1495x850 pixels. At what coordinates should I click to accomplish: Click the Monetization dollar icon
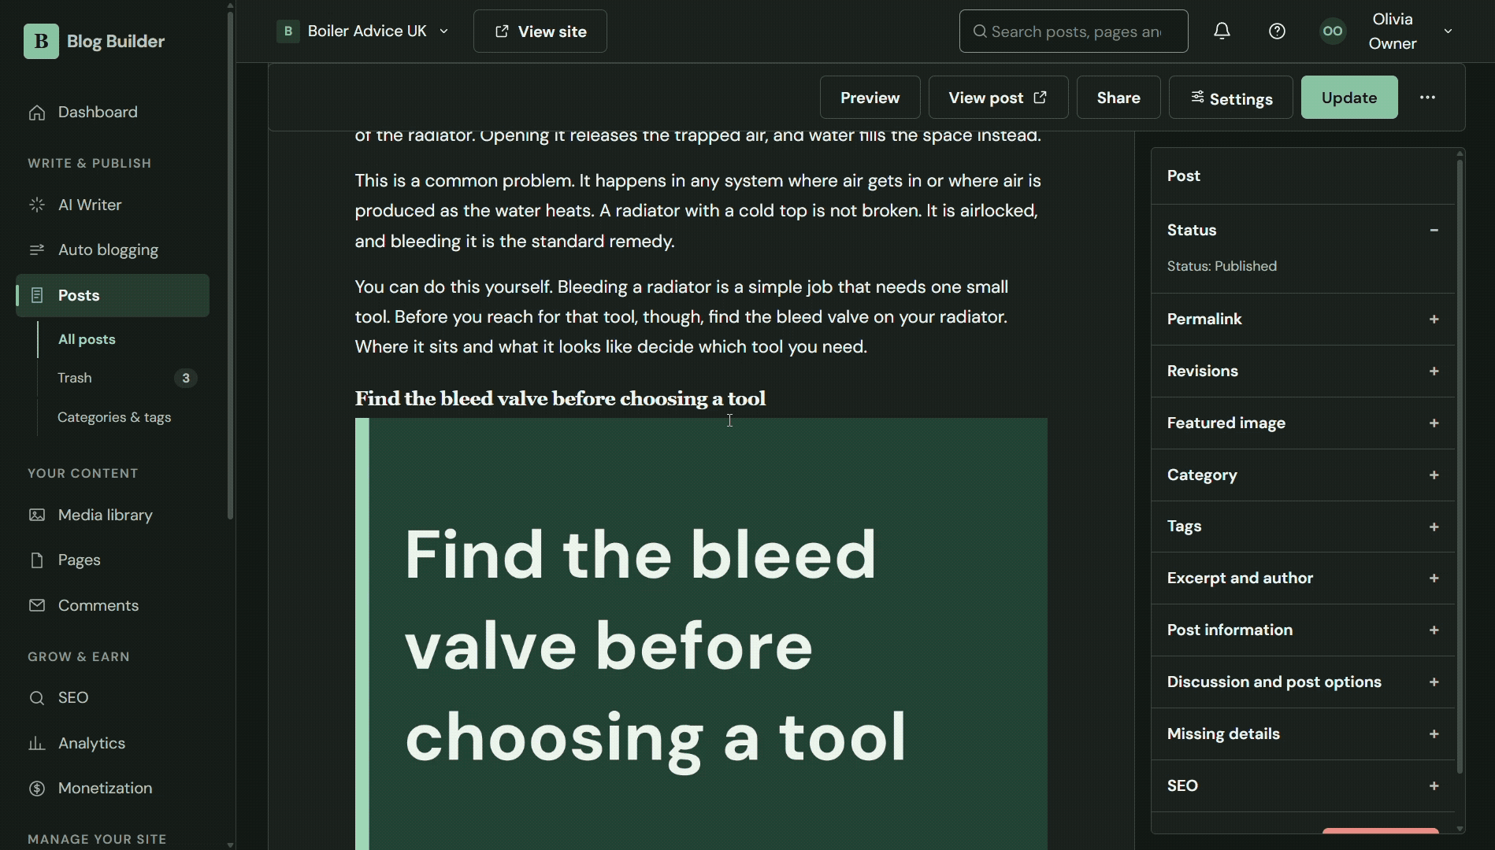pyautogui.click(x=37, y=789)
